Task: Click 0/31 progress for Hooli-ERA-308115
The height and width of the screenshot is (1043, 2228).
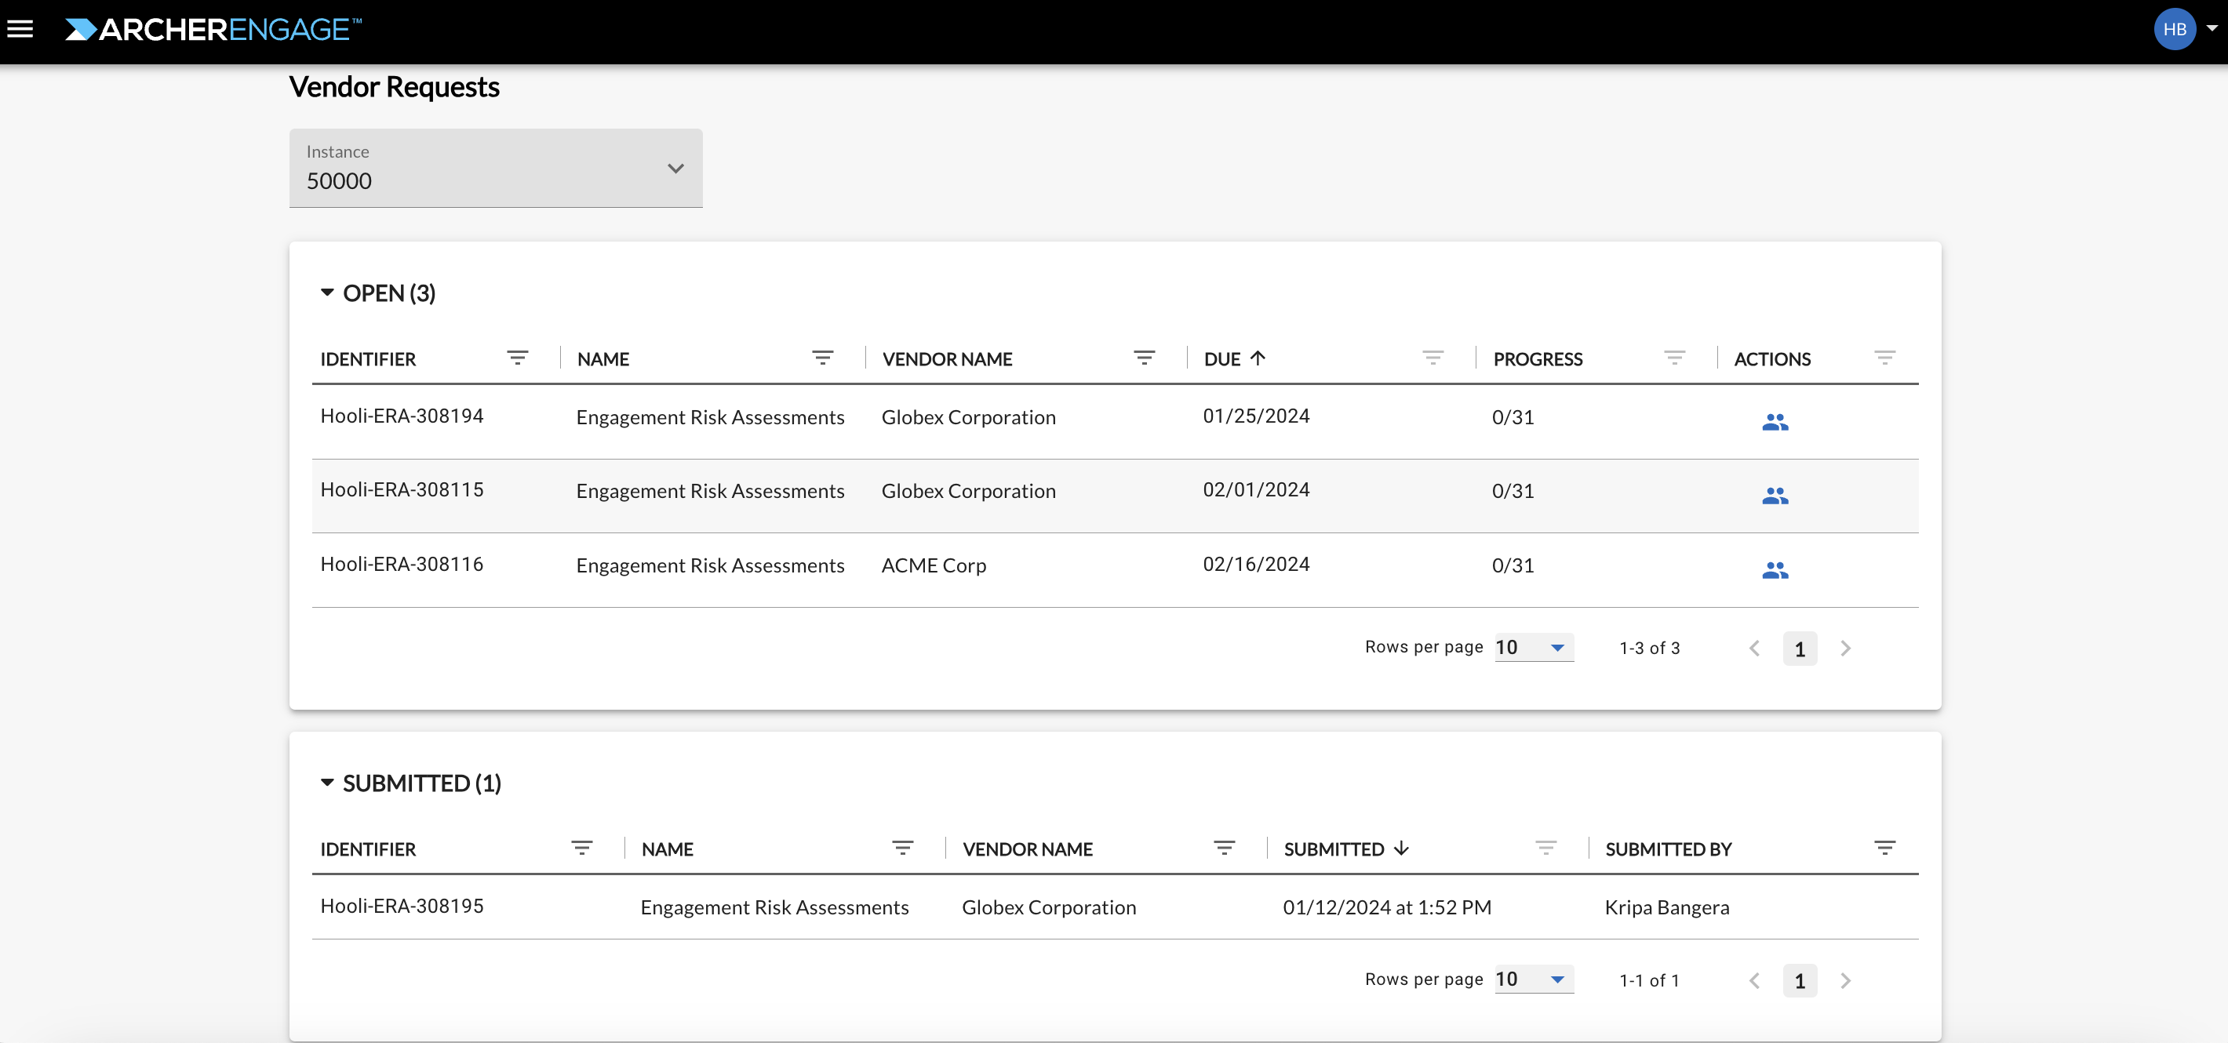Action: (x=1513, y=491)
